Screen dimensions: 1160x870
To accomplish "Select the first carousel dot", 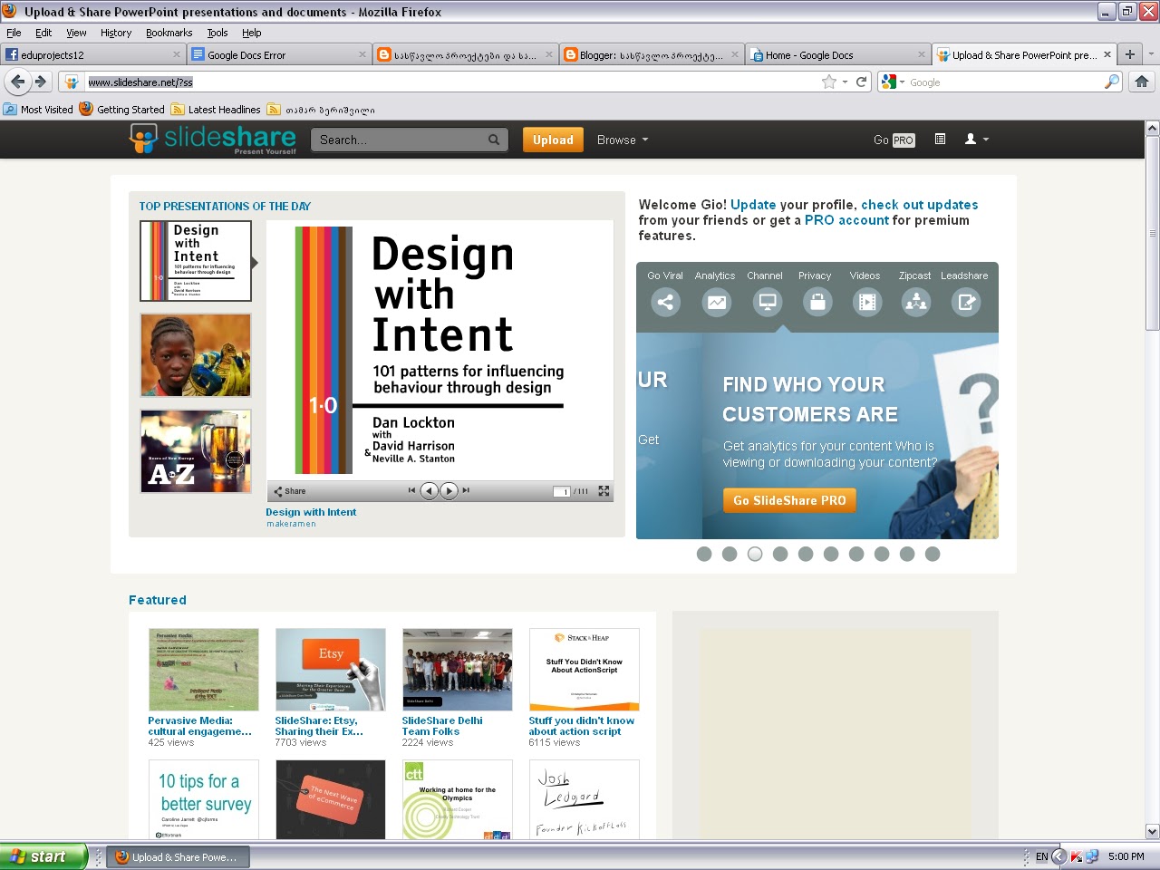I will [x=704, y=554].
